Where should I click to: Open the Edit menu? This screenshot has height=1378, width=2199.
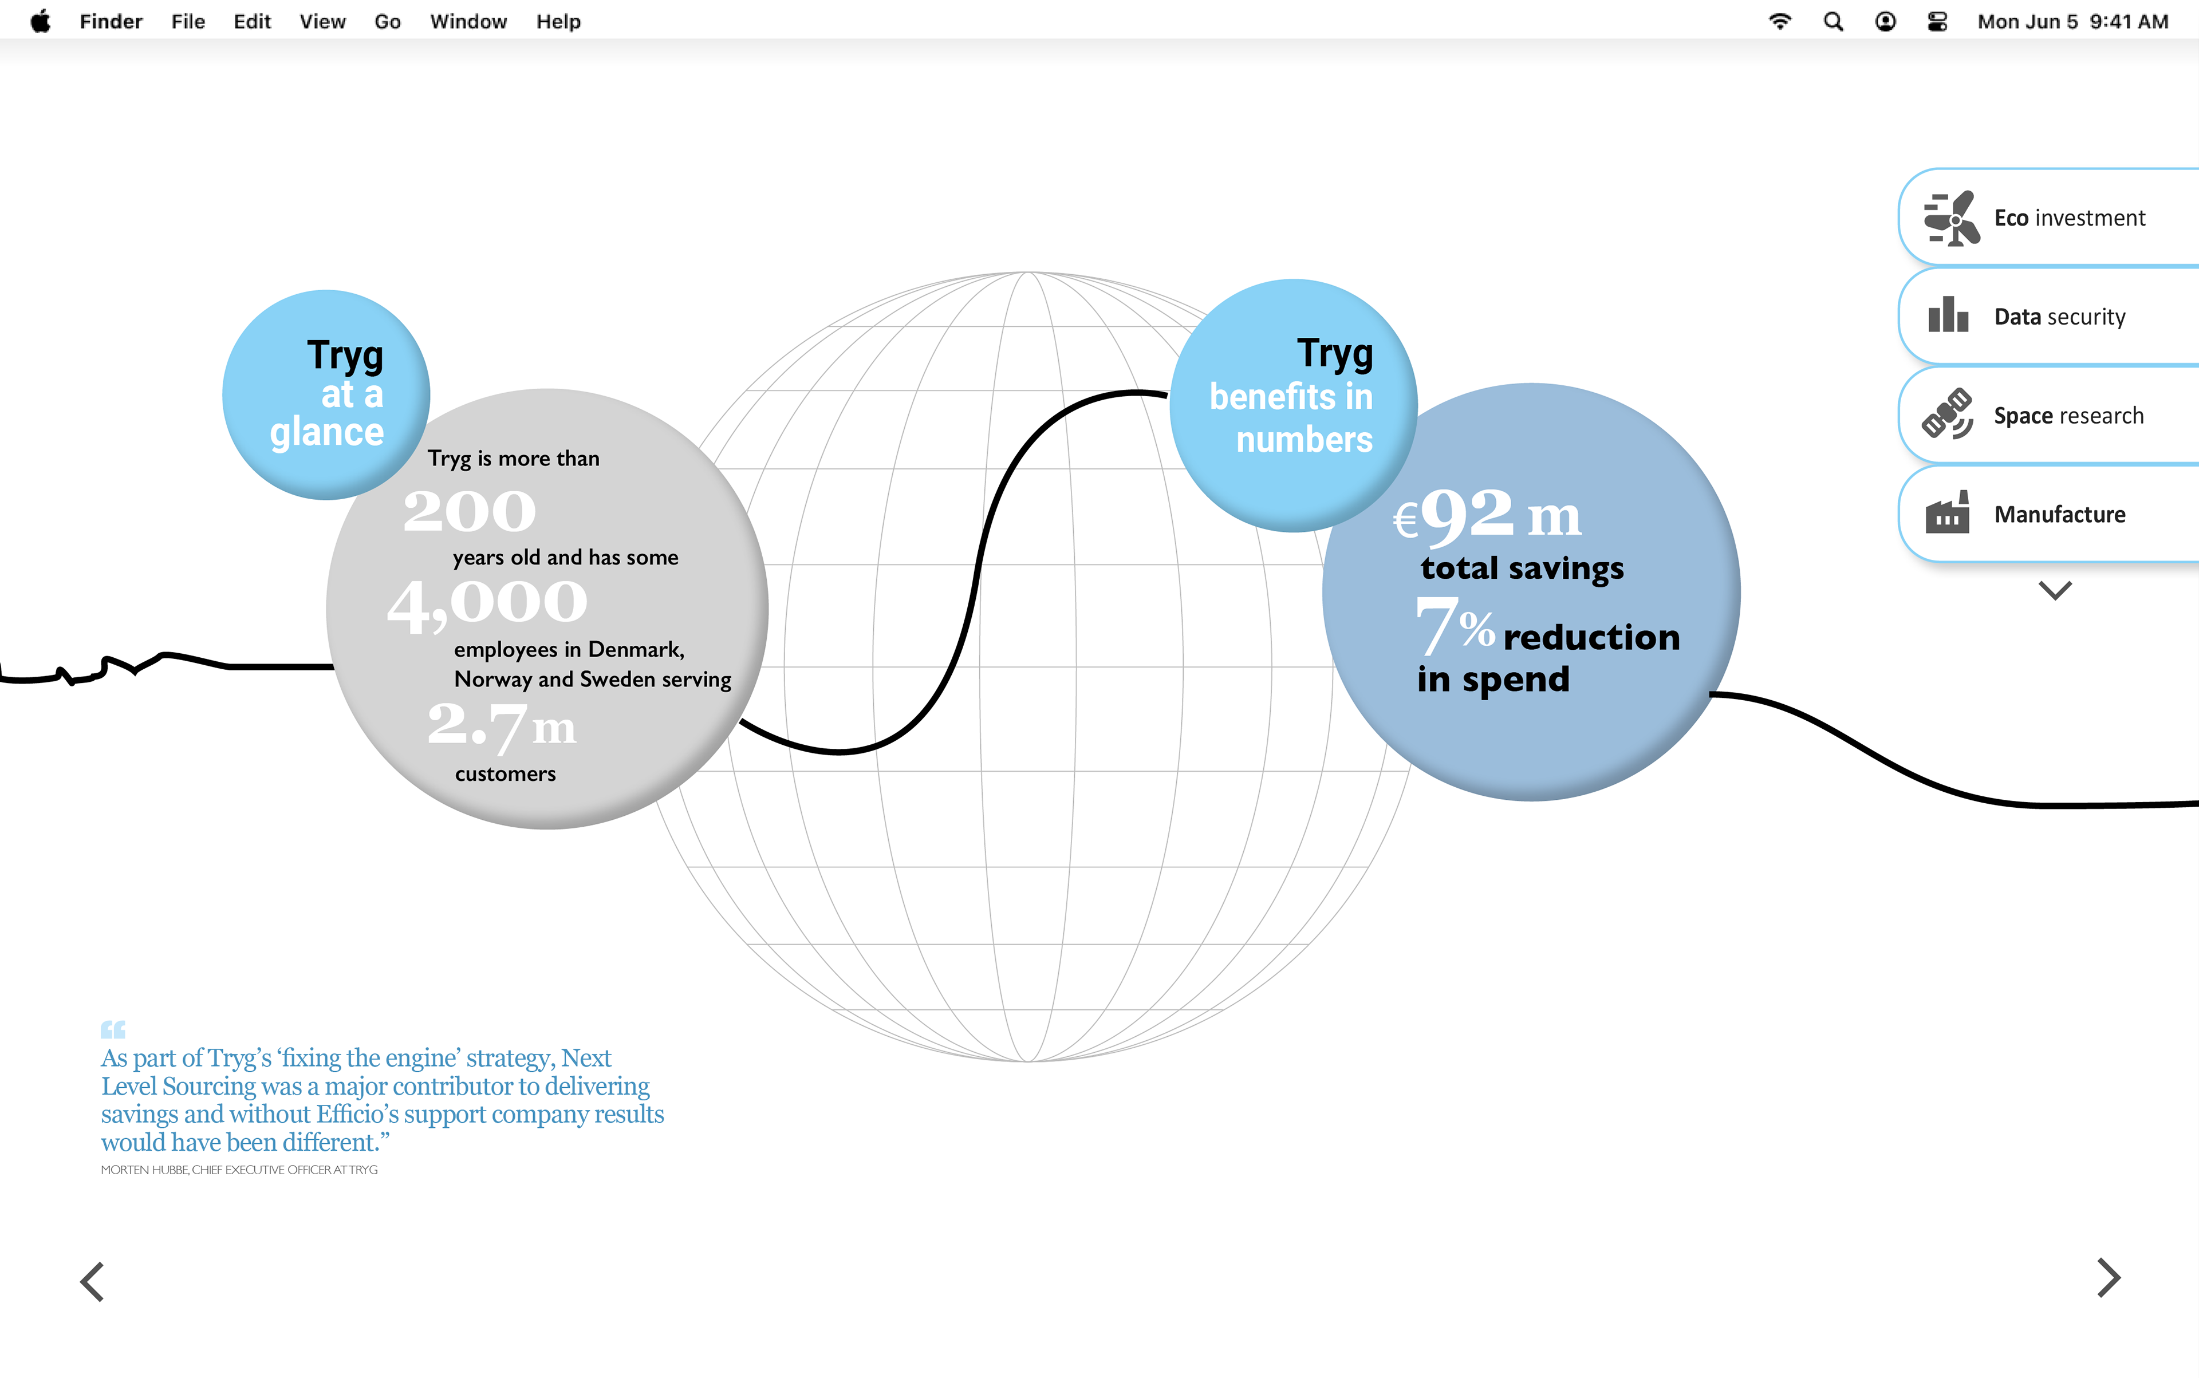[251, 21]
